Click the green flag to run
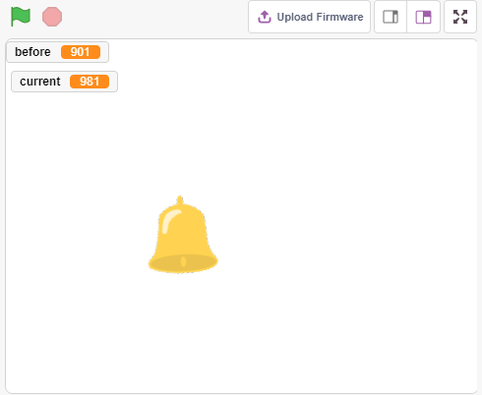Image resolution: width=482 pixels, height=395 pixels. [x=21, y=17]
